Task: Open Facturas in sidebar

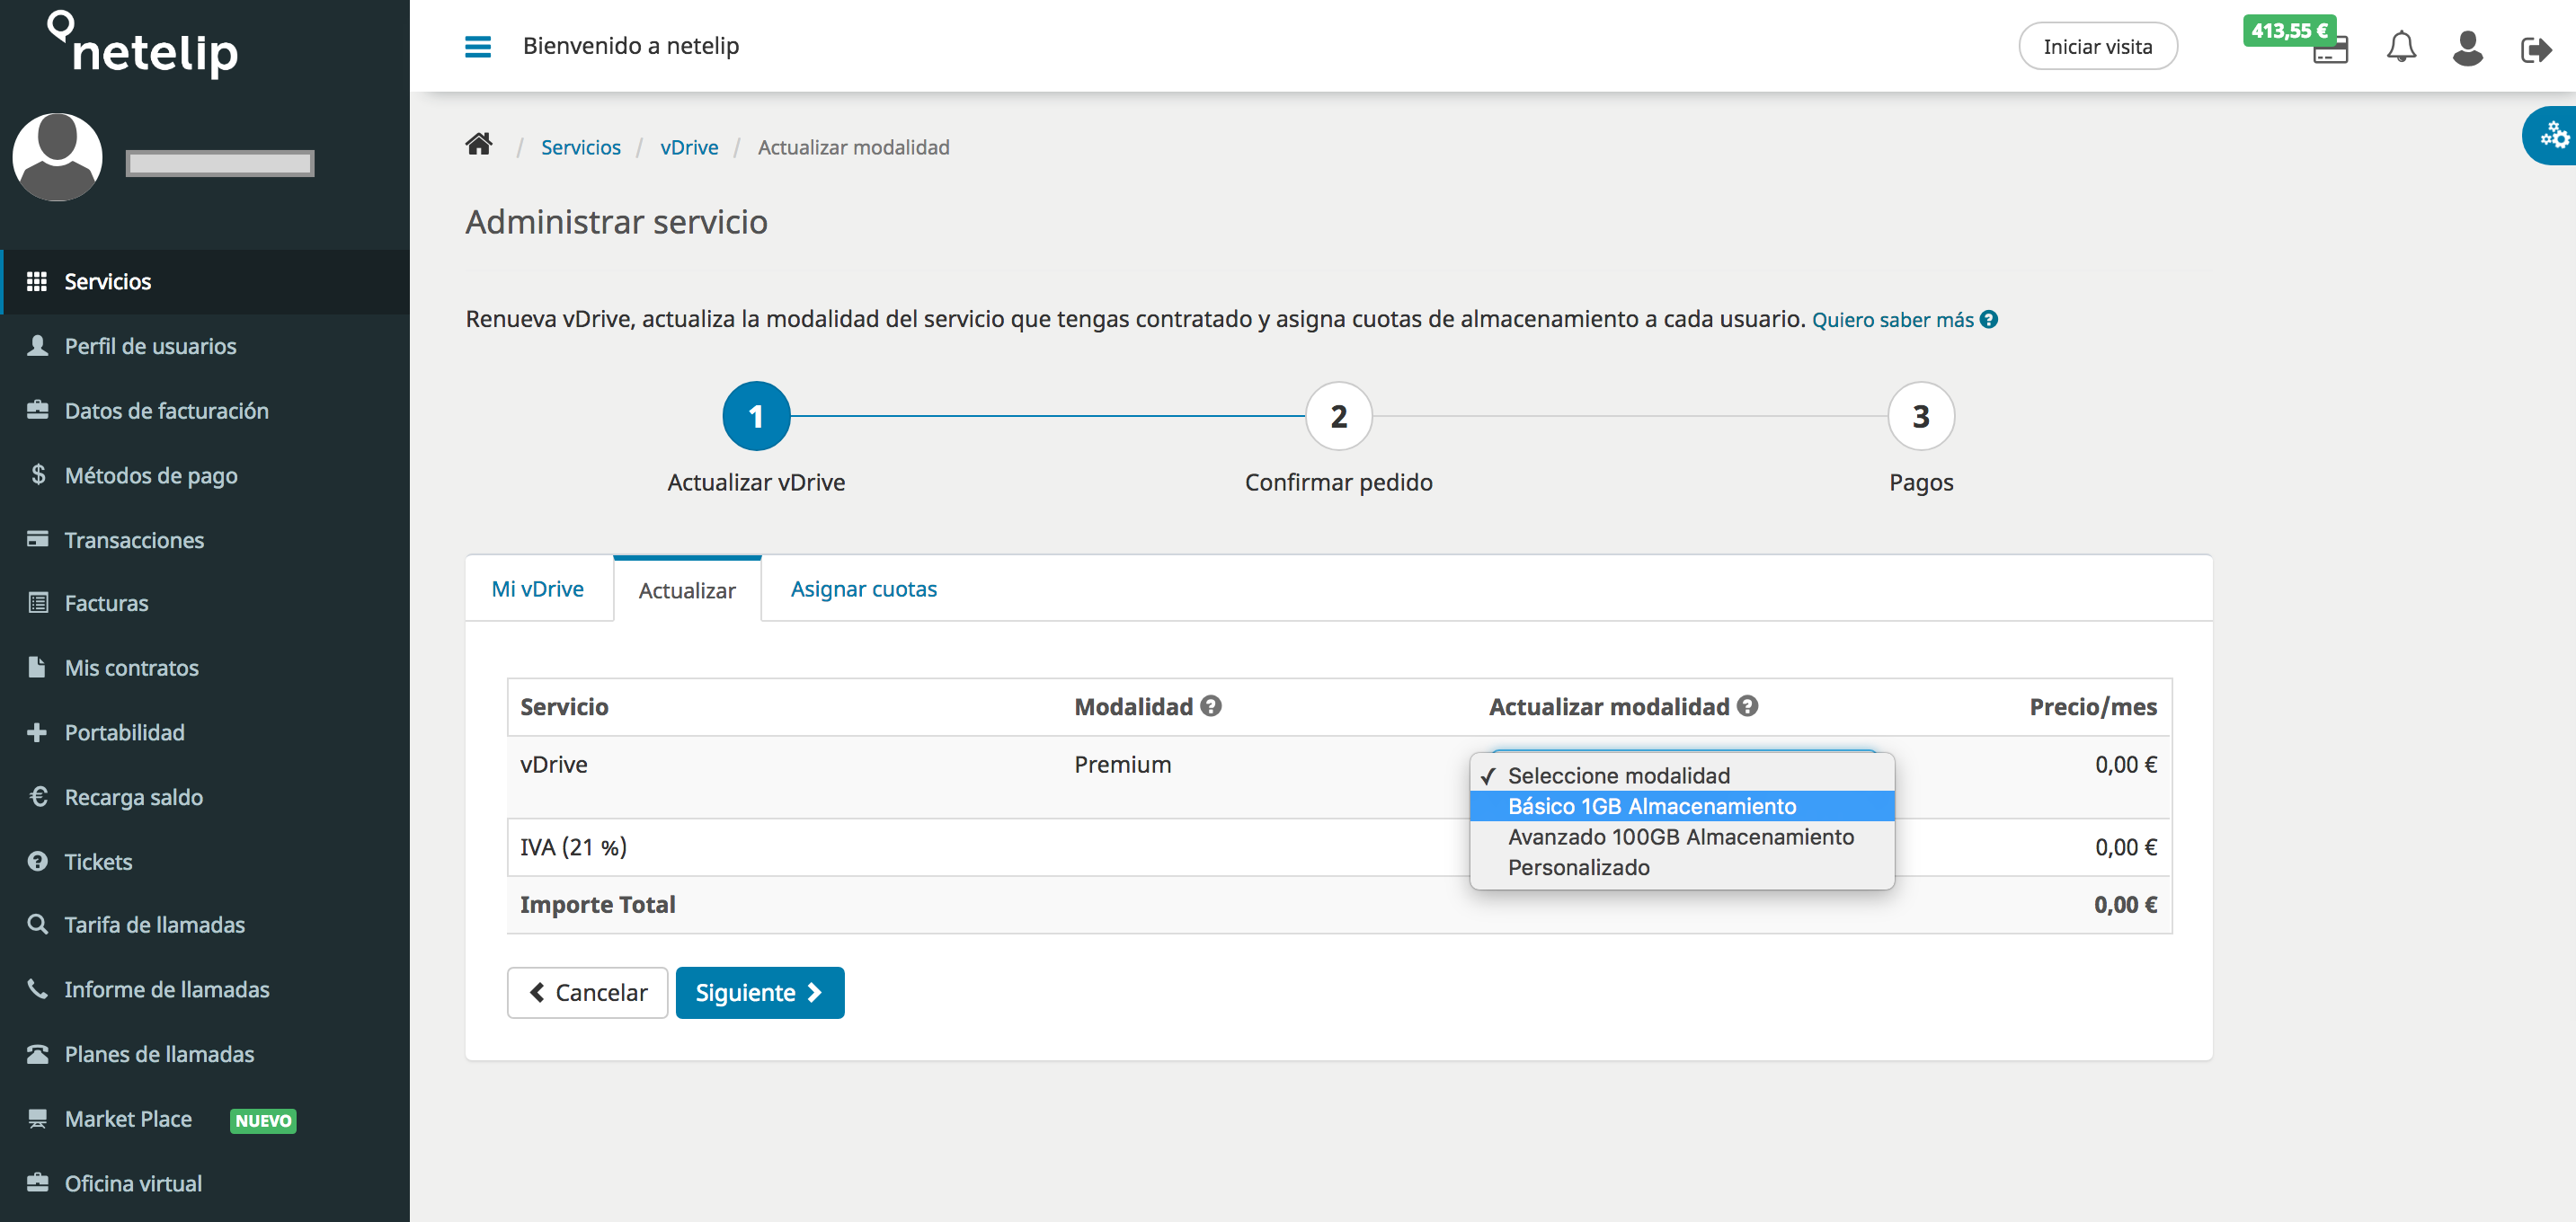Action: (205, 603)
